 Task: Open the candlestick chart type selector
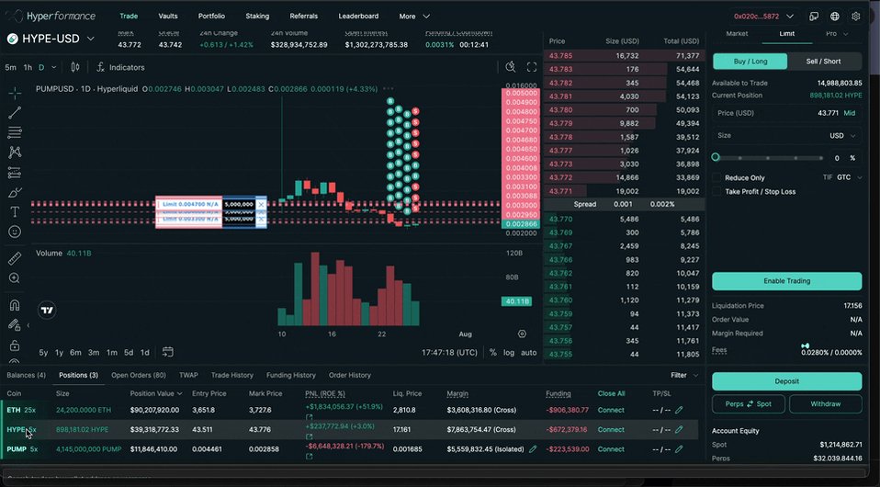tap(75, 67)
